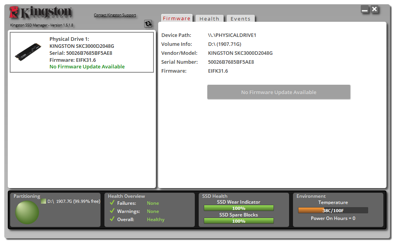Click the Partitioning panel title

27,196
